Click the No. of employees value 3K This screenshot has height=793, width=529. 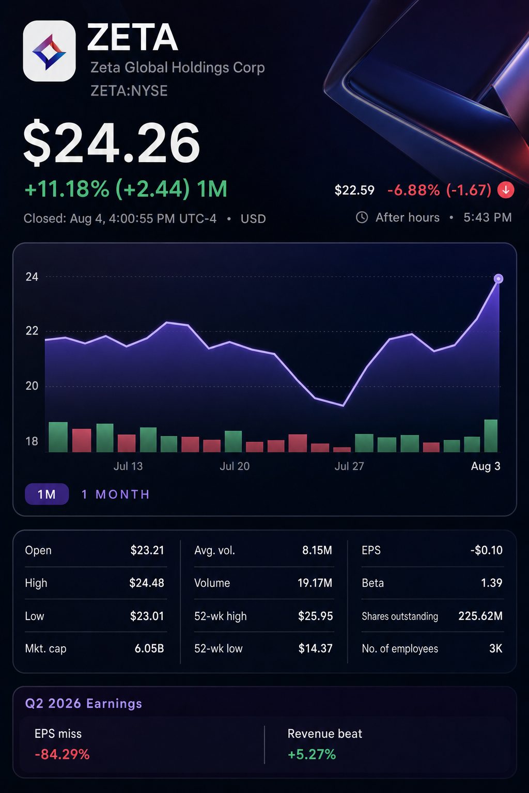pos(496,648)
